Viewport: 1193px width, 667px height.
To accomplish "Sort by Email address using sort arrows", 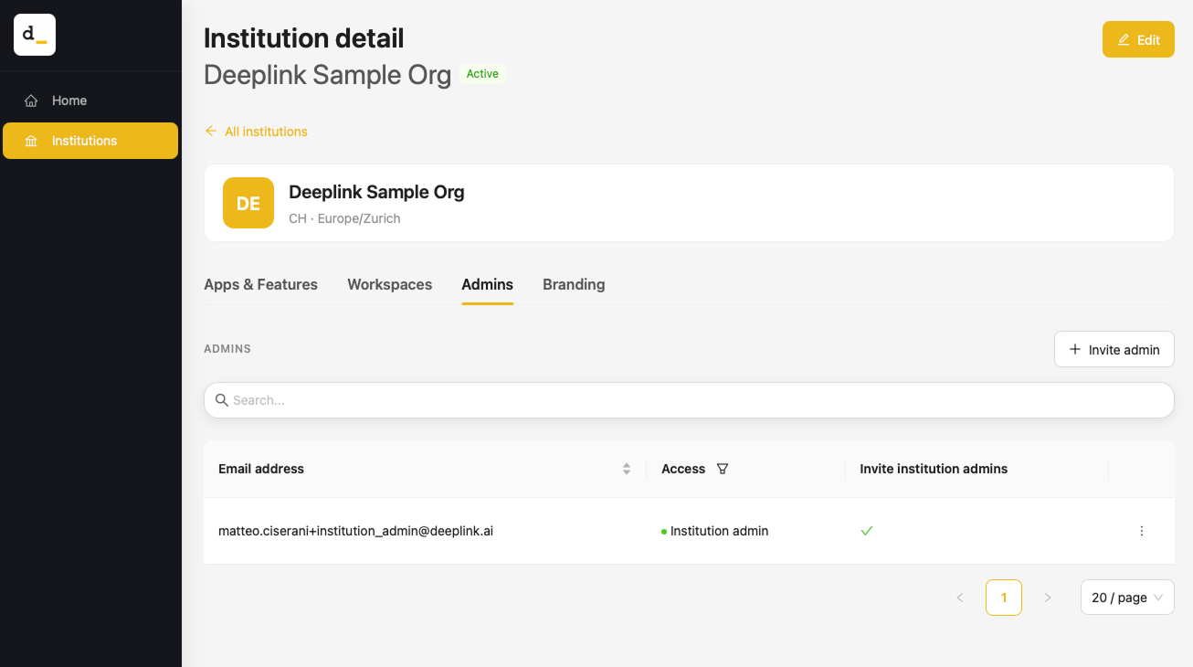I will (x=627, y=469).
